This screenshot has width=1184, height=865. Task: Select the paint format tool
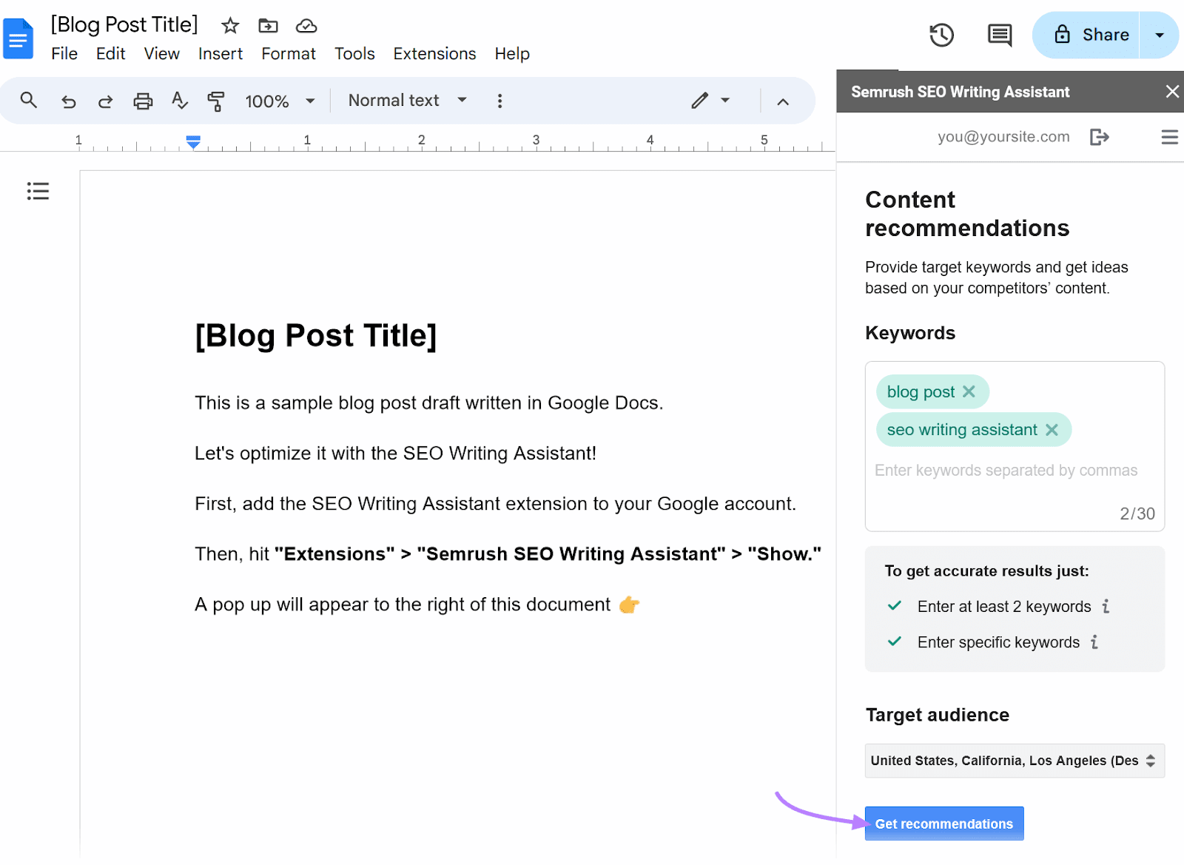(215, 100)
